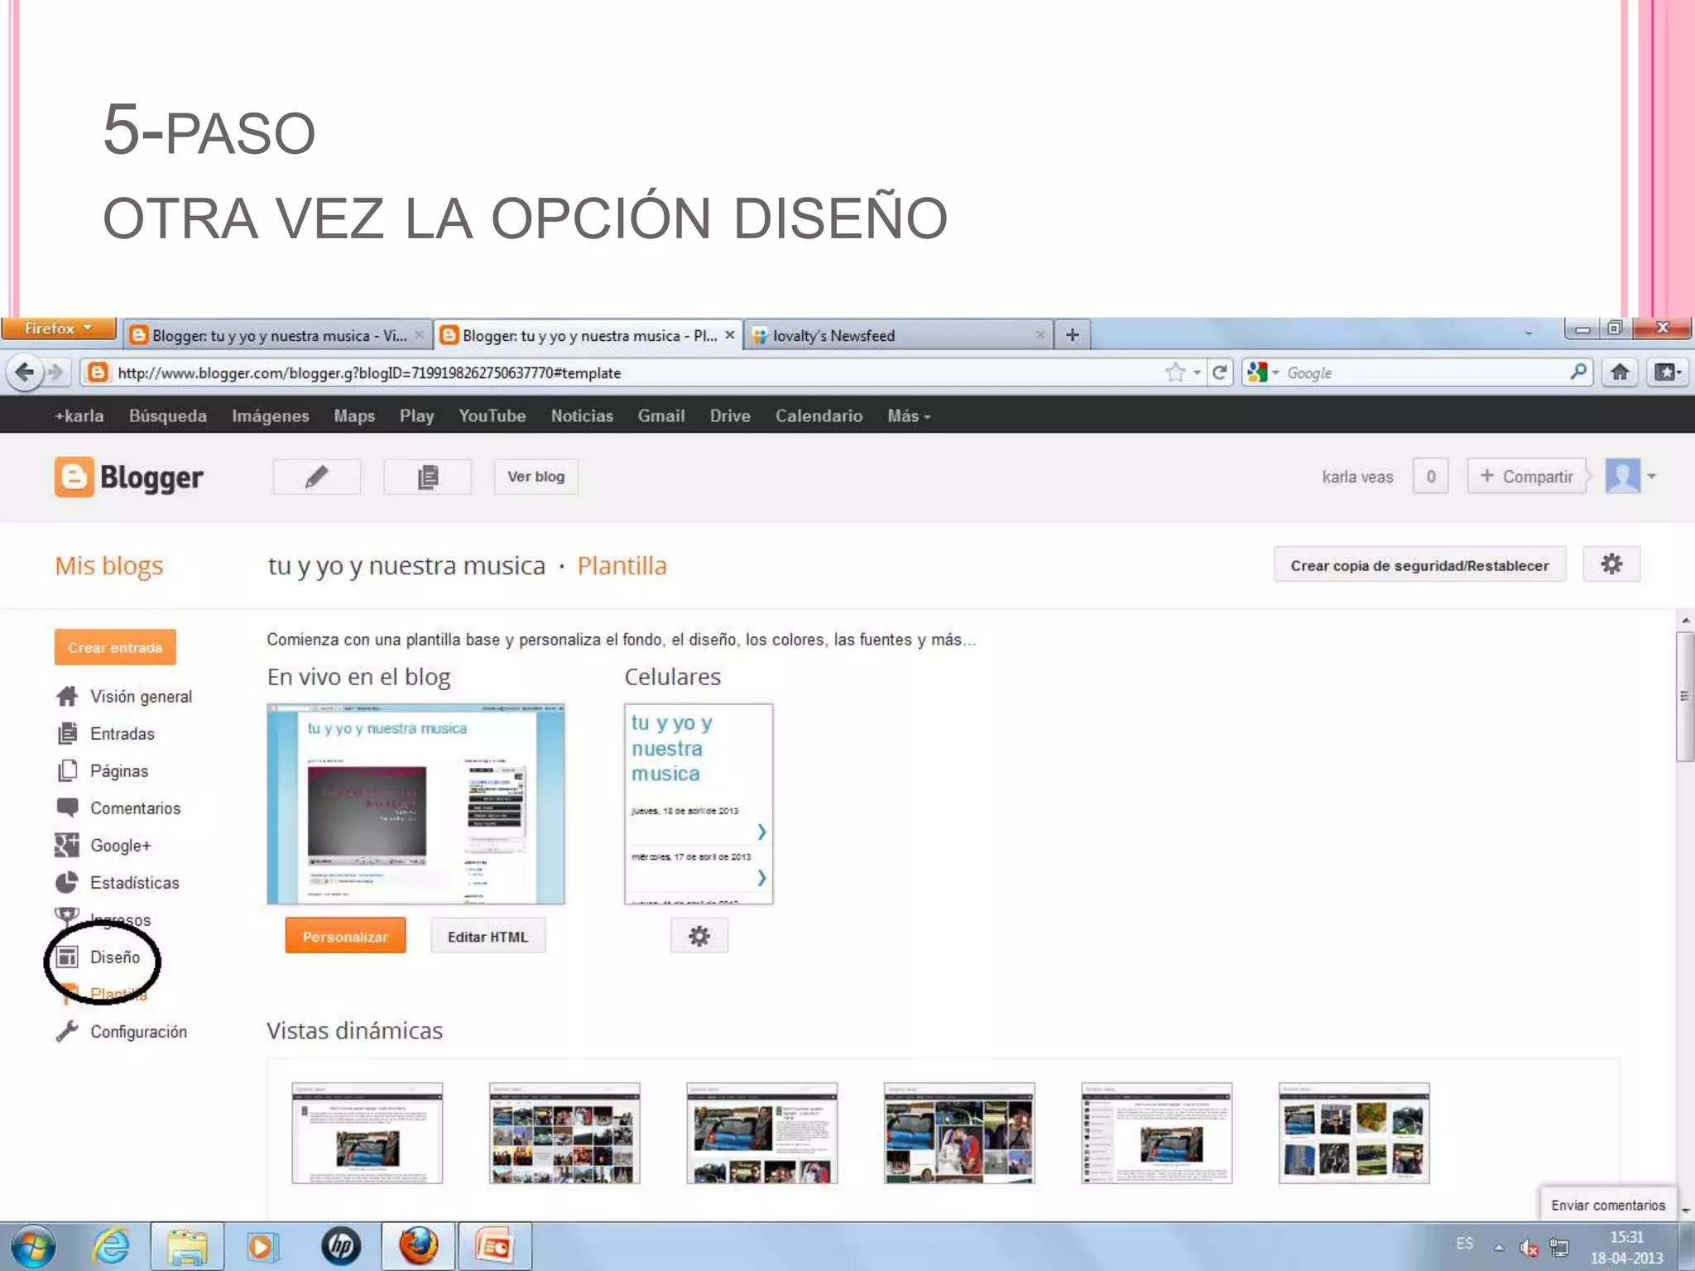Click the mobile template gear button
Screen dimensions: 1695x1271
pyautogui.click(x=699, y=936)
